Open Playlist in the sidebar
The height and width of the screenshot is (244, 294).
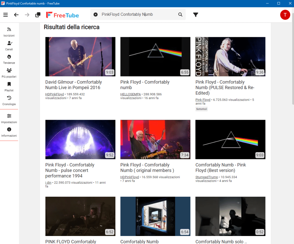coord(9,87)
